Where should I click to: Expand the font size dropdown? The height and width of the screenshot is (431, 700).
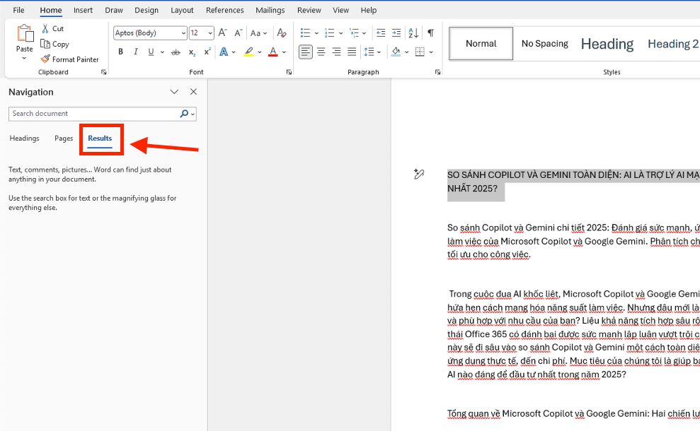click(x=210, y=33)
